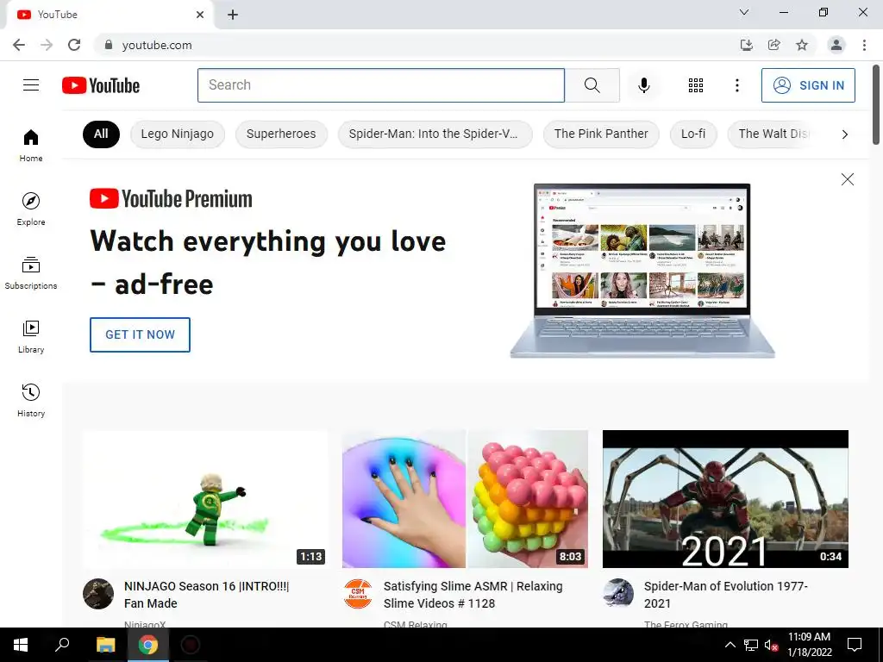The width and height of the screenshot is (883, 662).
Task: Open Satisfying Slime ASMR video title
Action: 473,595
